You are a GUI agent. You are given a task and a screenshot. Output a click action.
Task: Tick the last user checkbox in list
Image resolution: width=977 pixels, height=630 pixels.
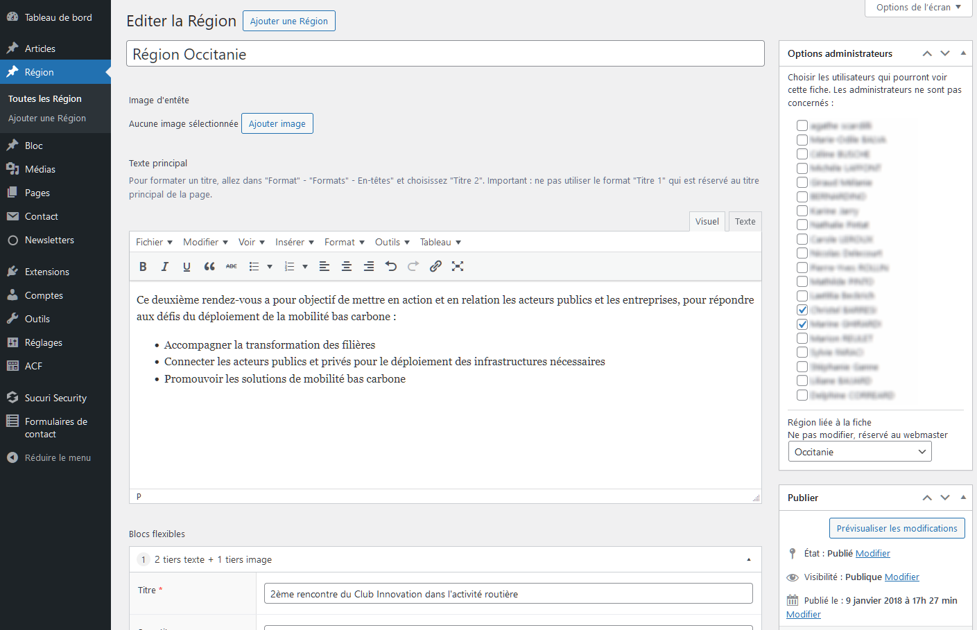pyautogui.click(x=802, y=395)
